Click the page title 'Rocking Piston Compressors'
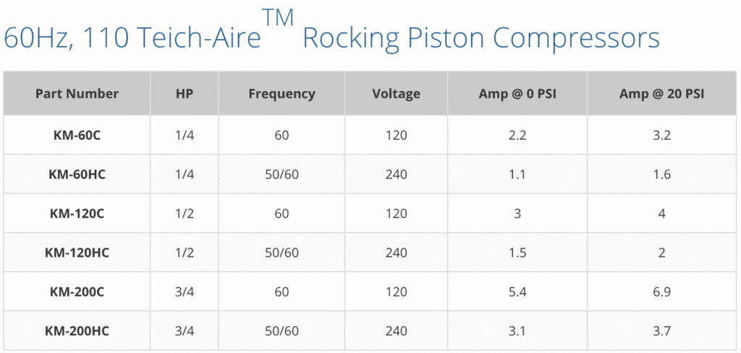The image size is (741, 353). pyautogui.click(x=480, y=38)
